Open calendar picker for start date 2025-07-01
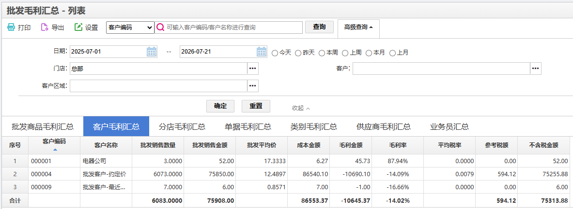The width and height of the screenshot is (573, 209). click(151, 52)
